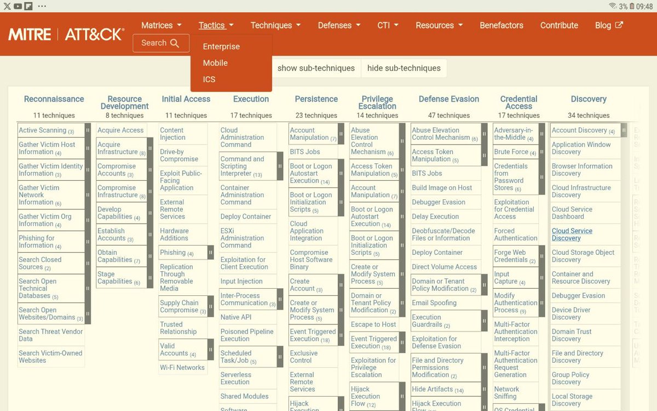This screenshot has height=411, width=657.
Task: Open Deploy Container under Execution
Action: tap(246, 216)
